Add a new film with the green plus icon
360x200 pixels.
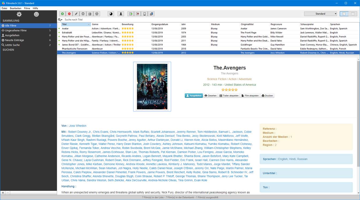(x=63, y=14)
